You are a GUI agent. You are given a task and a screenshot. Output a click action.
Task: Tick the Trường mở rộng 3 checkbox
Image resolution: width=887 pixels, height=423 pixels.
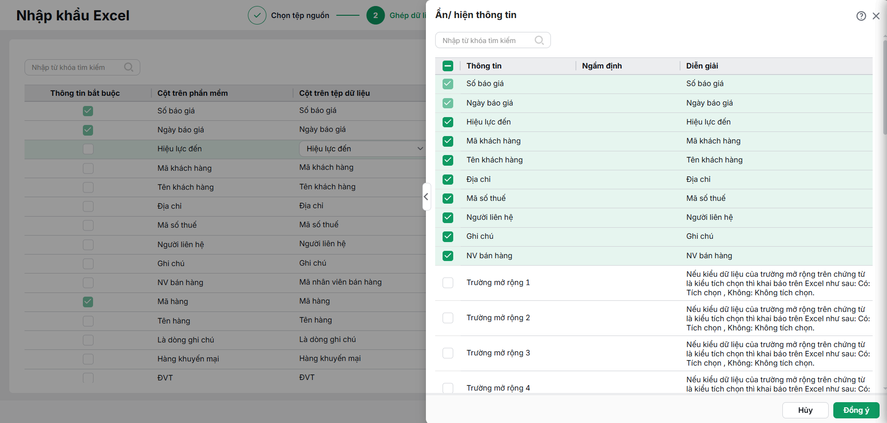[448, 353]
